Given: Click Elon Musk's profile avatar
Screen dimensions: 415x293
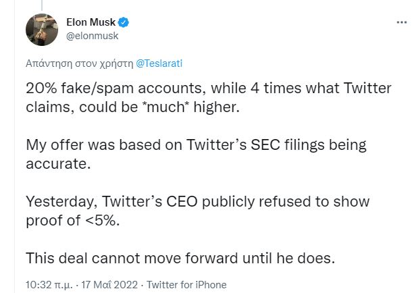Looking at the screenshot, I should coord(41,29).
